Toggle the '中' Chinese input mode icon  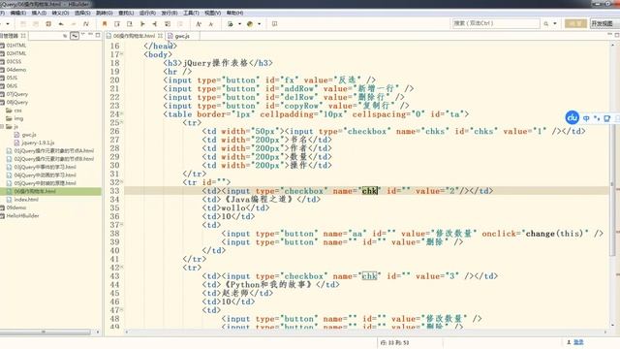pyautogui.click(x=586, y=118)
